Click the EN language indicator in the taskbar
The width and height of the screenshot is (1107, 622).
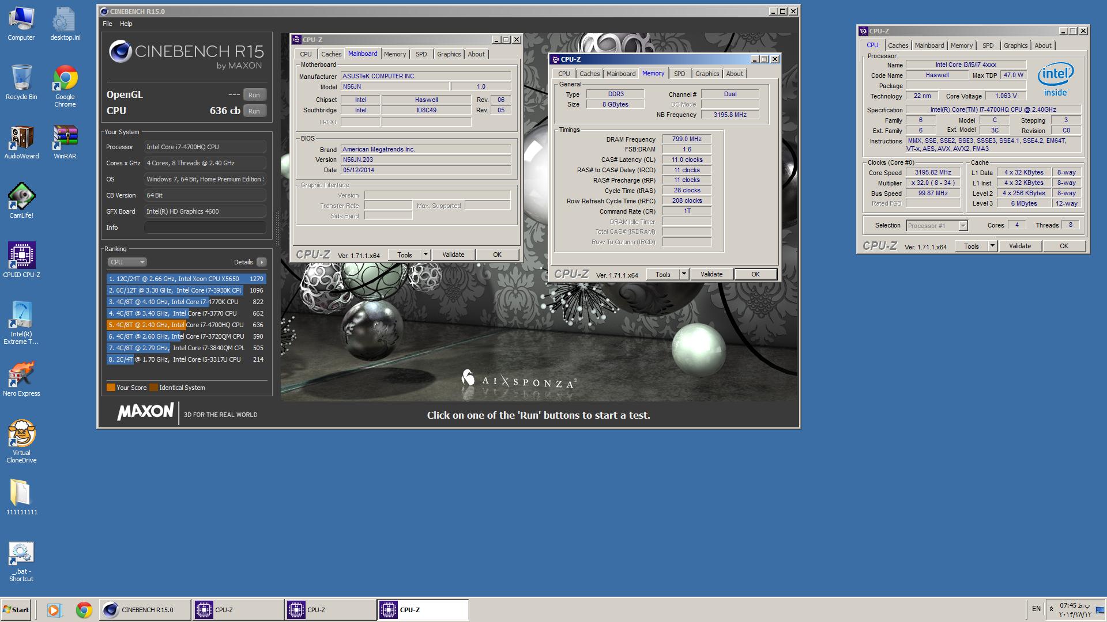tap(1036, 609)
